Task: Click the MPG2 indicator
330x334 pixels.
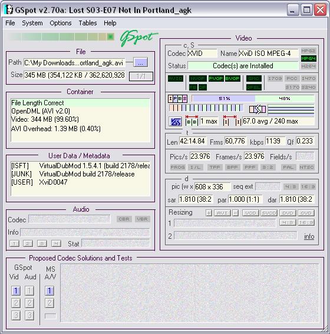Action: (x=308, y=51)
